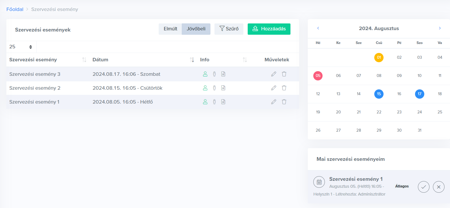Confirm today's event with checkmark button

click(x=424, y=187)
